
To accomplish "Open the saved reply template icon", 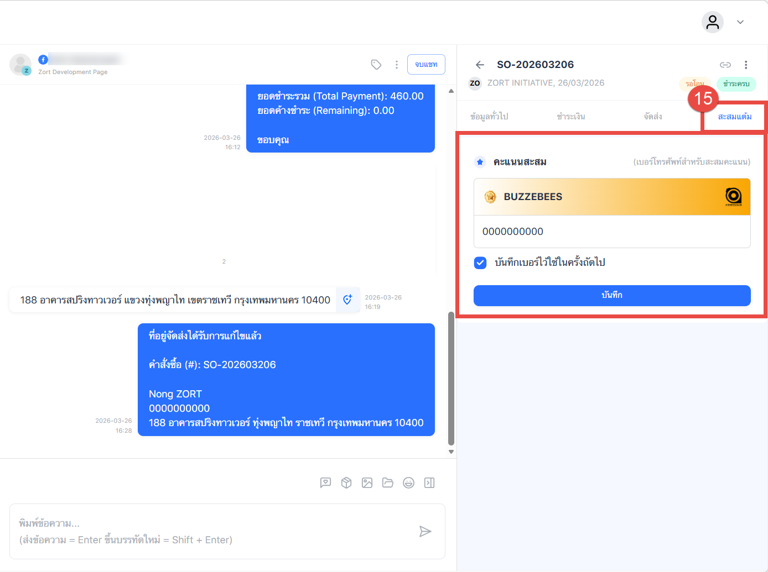I will coord(325,483).
